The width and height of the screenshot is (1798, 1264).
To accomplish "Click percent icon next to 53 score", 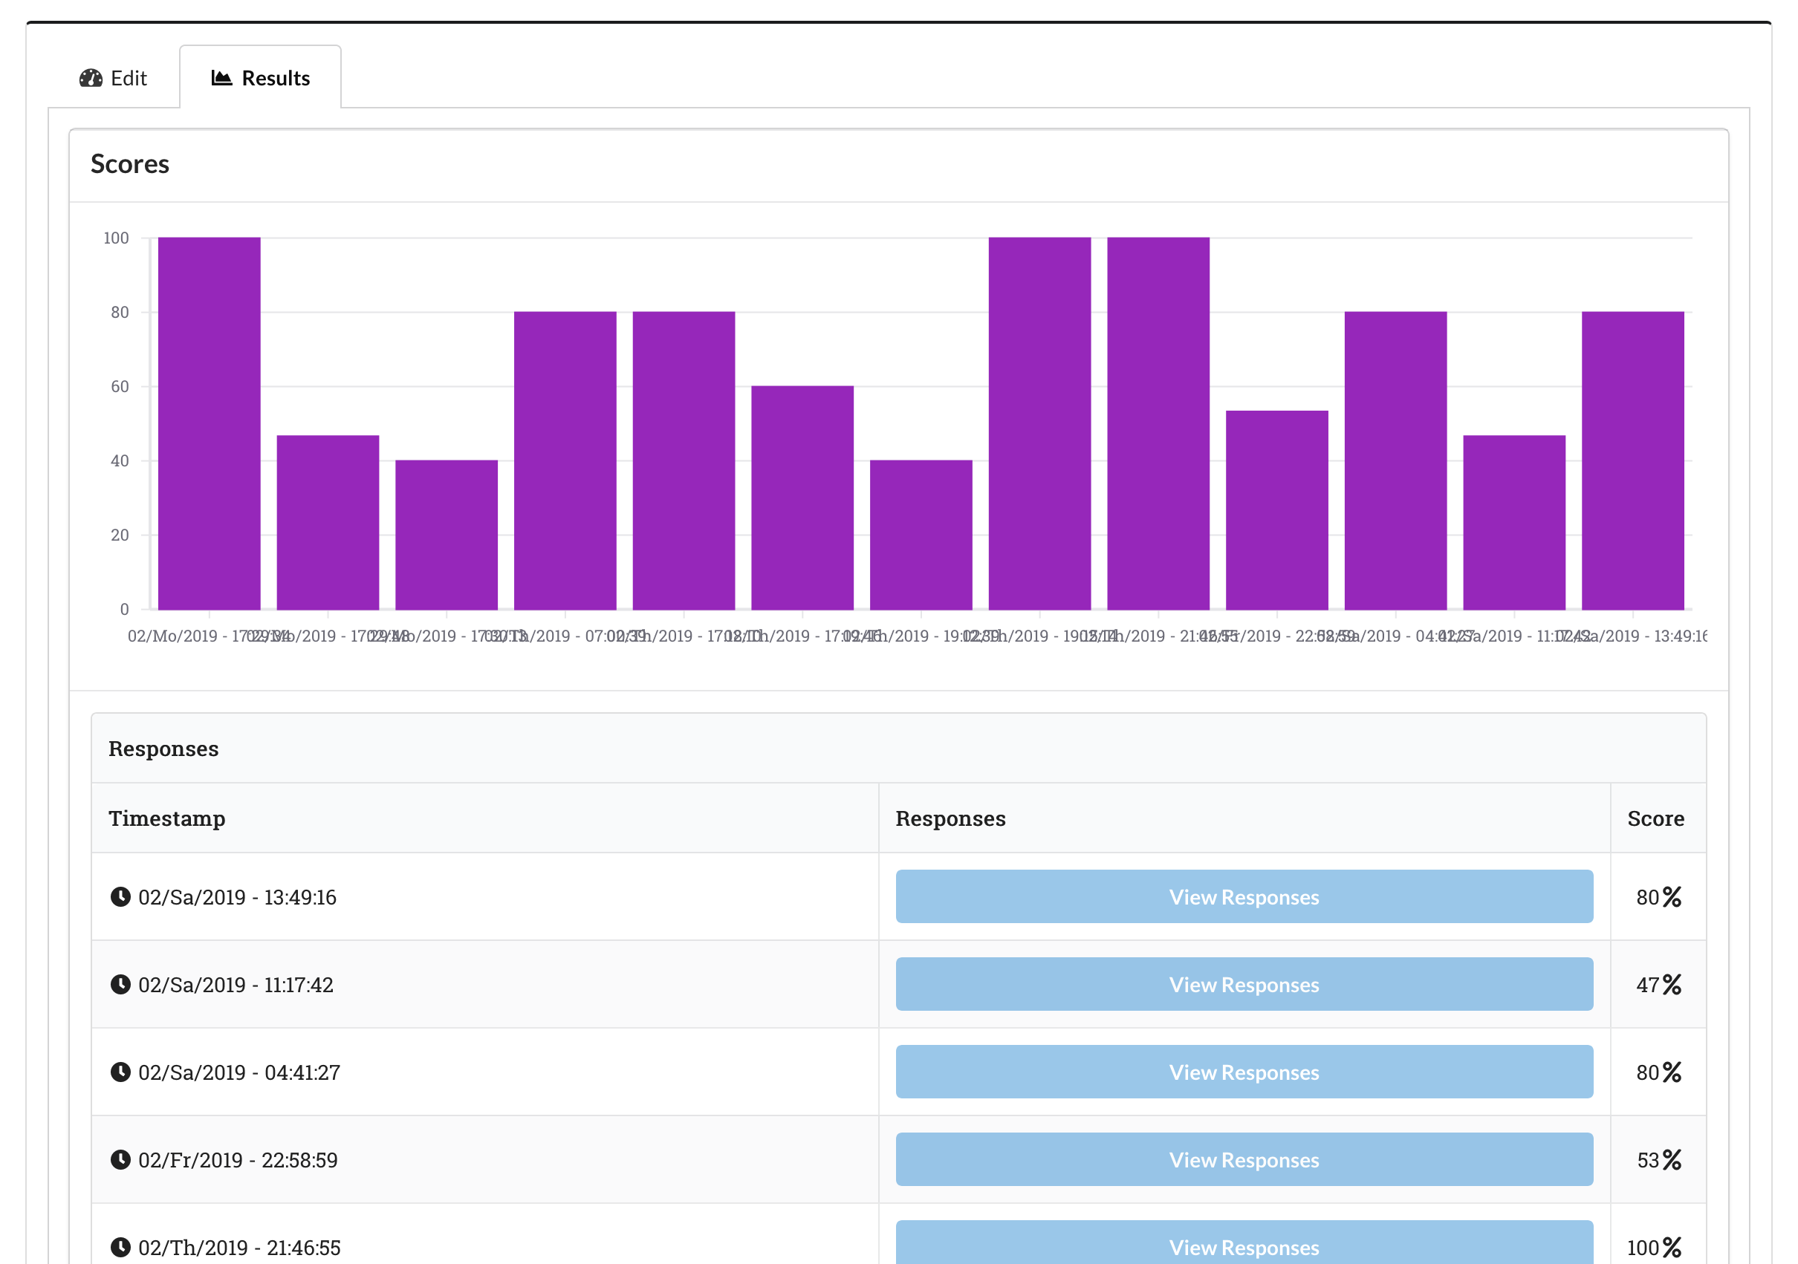I will 1672,1160.
